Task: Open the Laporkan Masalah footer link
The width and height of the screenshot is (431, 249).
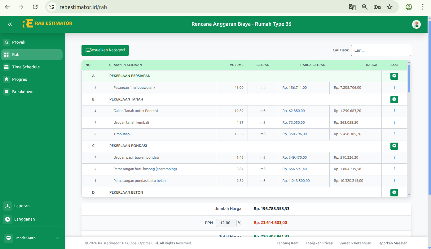Action: pyautogui.click(x=392, y=243)
